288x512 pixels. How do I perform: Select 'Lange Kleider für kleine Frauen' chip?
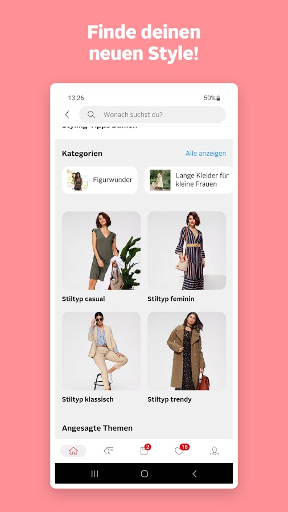(189, 180)
